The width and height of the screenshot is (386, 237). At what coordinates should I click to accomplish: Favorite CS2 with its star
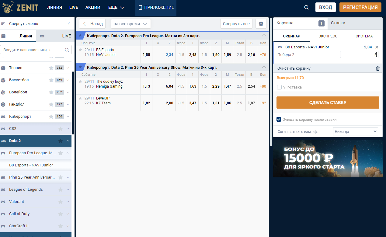(x=61, y=129)
